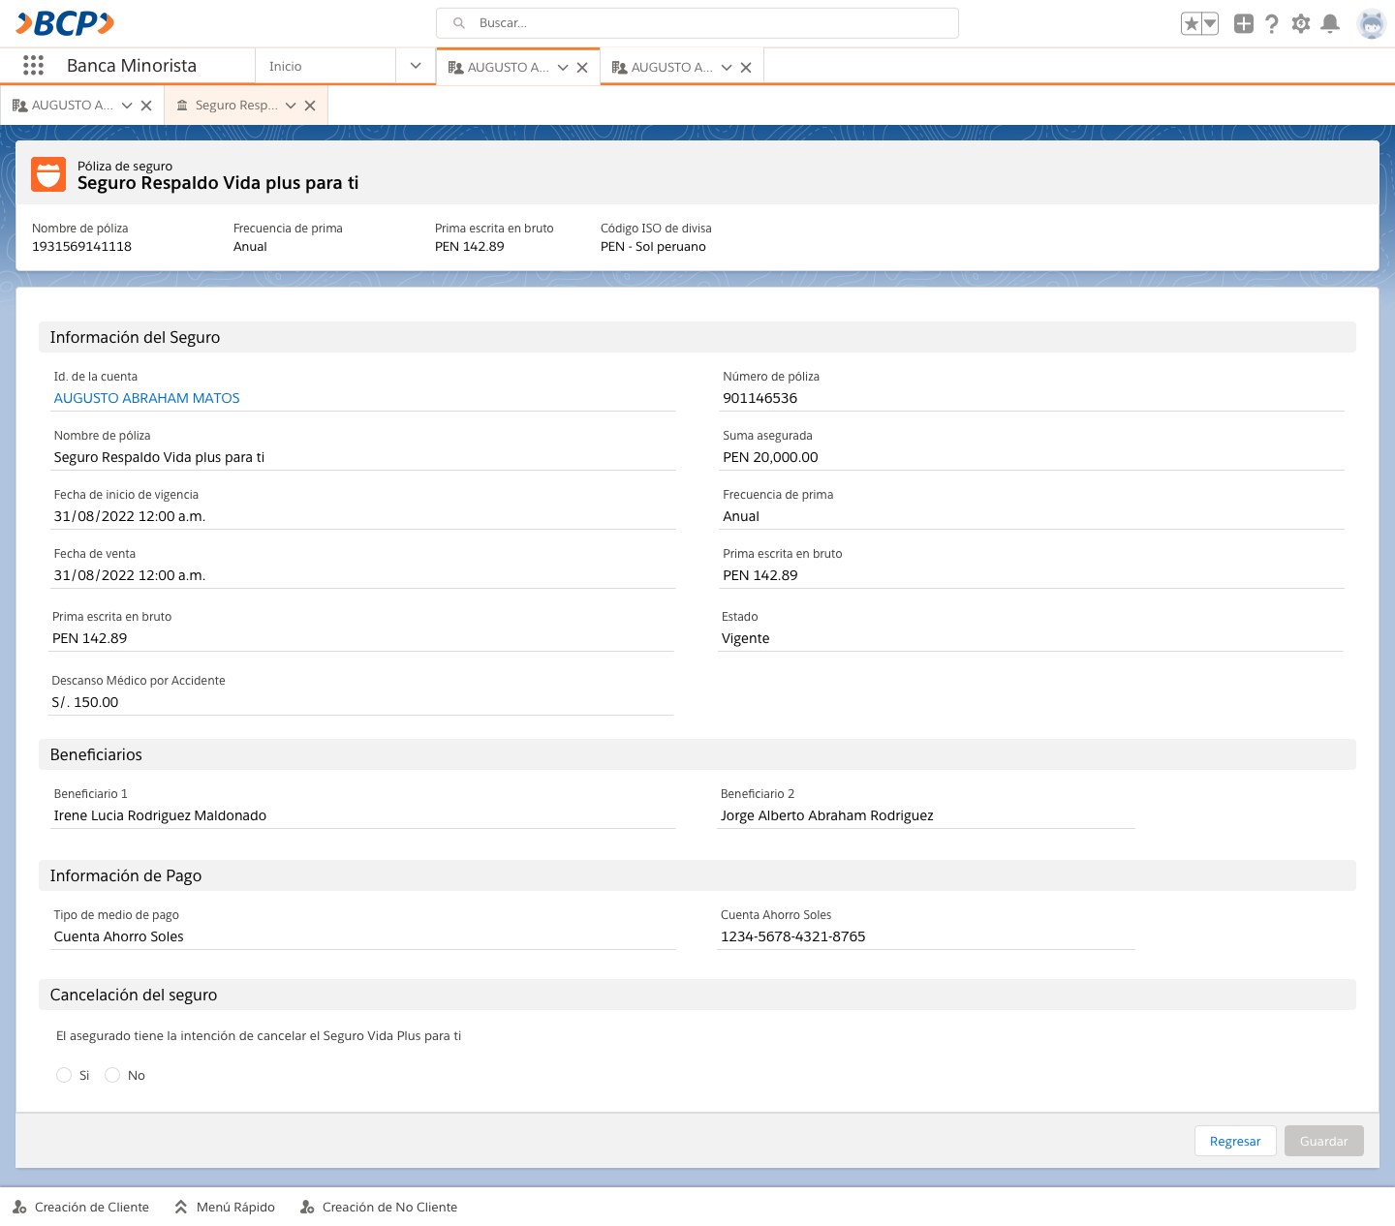Expand the AUGUSTO A... subtab menu chevron

tap(127, 106)
